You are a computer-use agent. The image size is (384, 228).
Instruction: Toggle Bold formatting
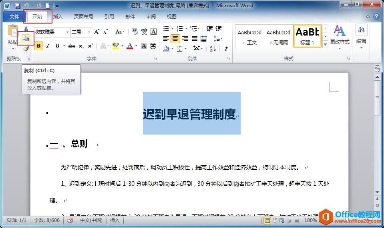click(38, 46)
